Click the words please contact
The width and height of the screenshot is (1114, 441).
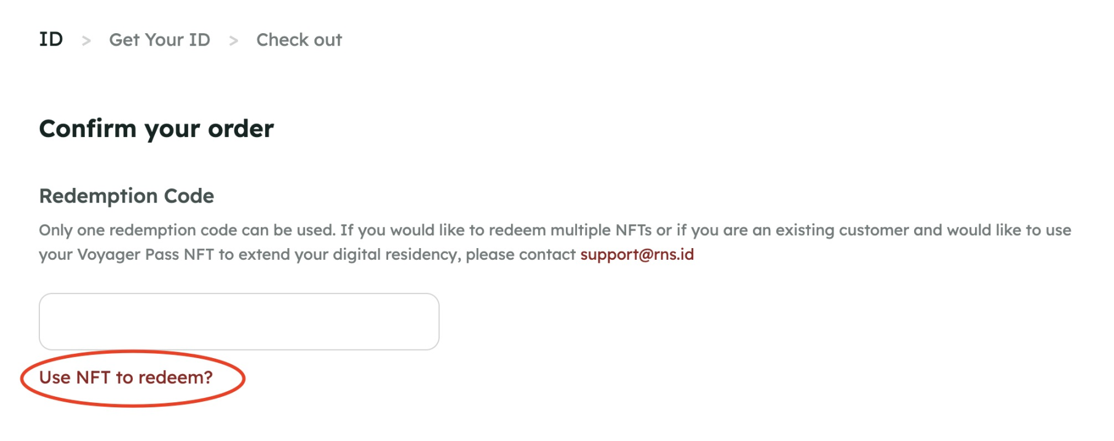click(520, 254)
